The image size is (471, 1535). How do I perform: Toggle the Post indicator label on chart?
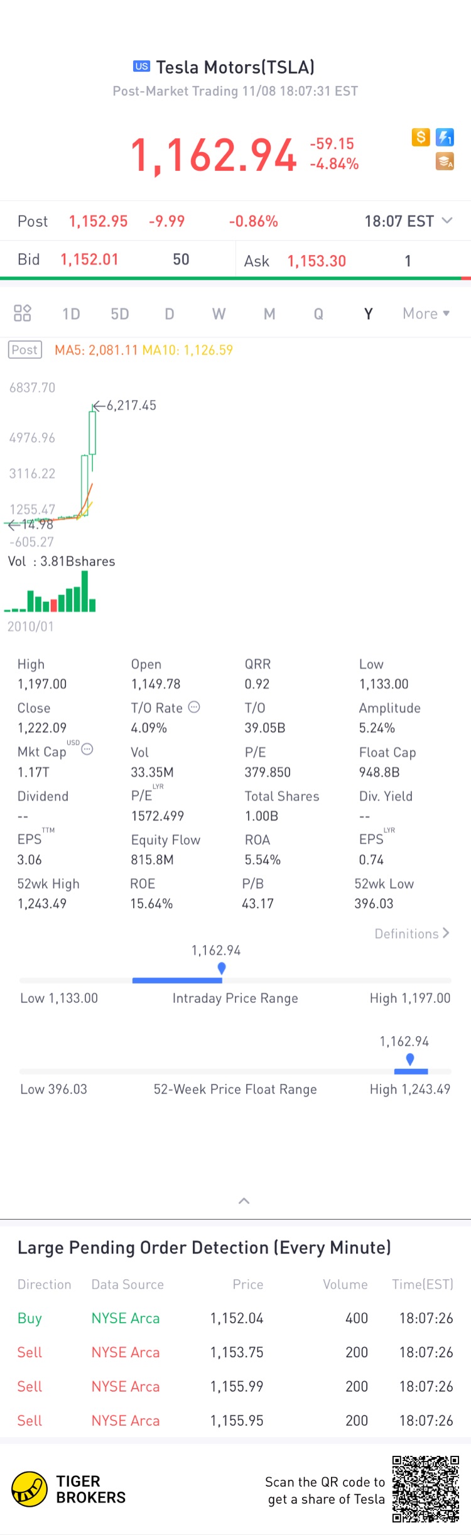tap(25, 350)
